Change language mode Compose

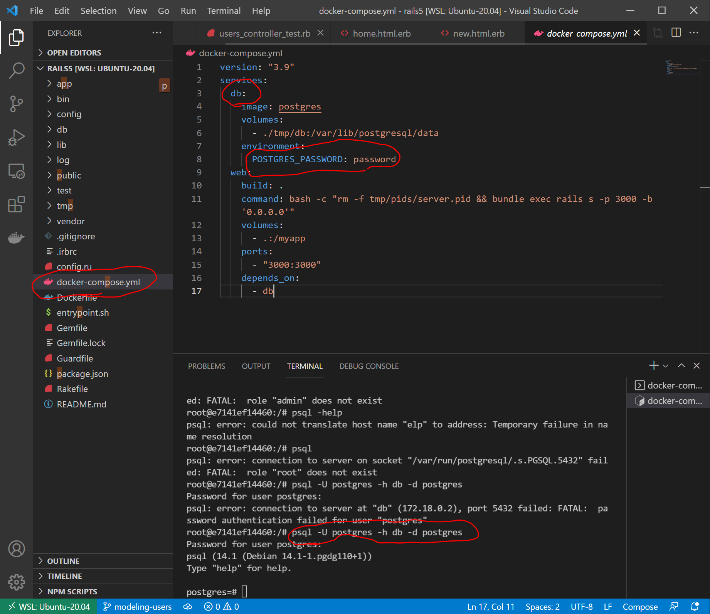pos(640,607)
